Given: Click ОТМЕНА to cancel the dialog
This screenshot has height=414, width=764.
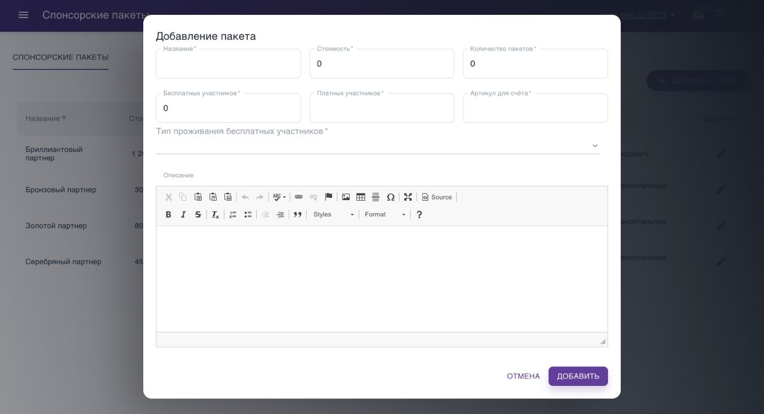Looking at the screenshot, I should pyautogui.click(x=523, y=376).
